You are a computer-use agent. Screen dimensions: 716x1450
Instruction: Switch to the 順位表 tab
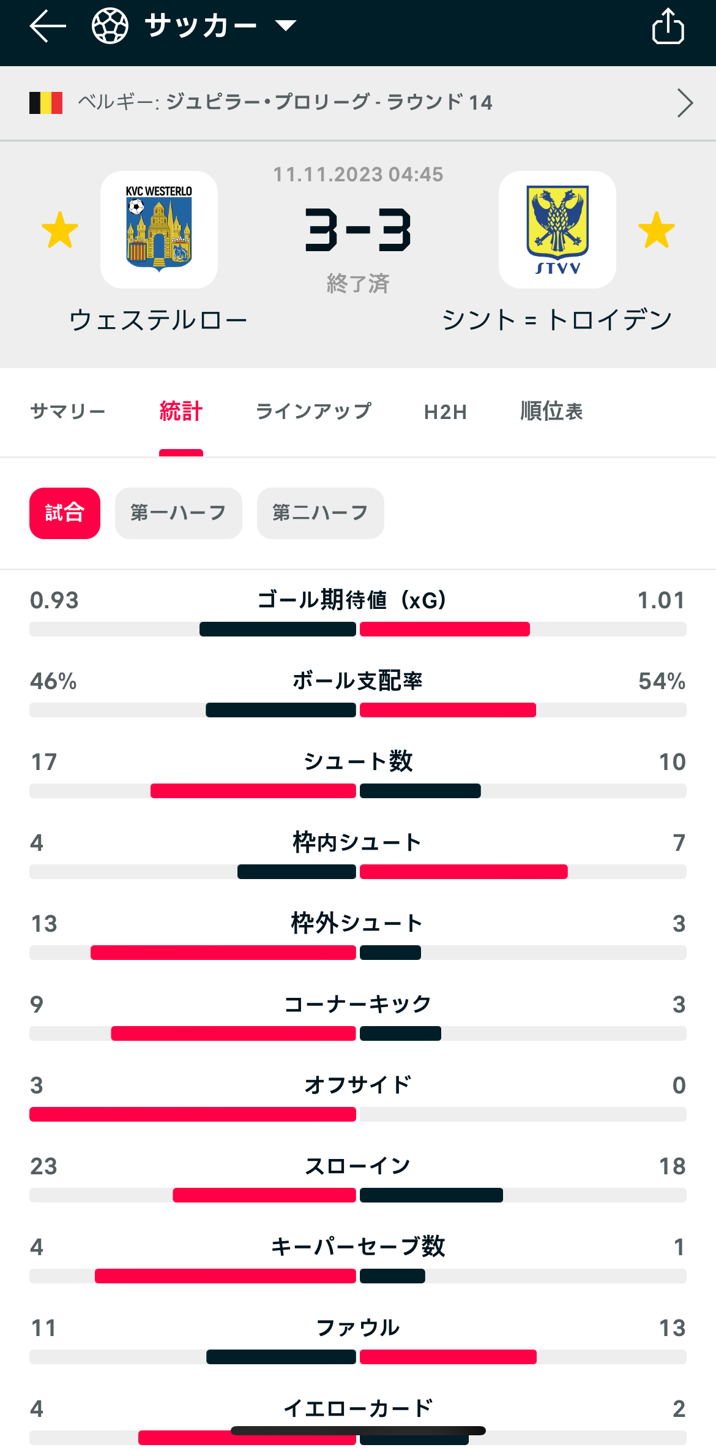point(551,411)
